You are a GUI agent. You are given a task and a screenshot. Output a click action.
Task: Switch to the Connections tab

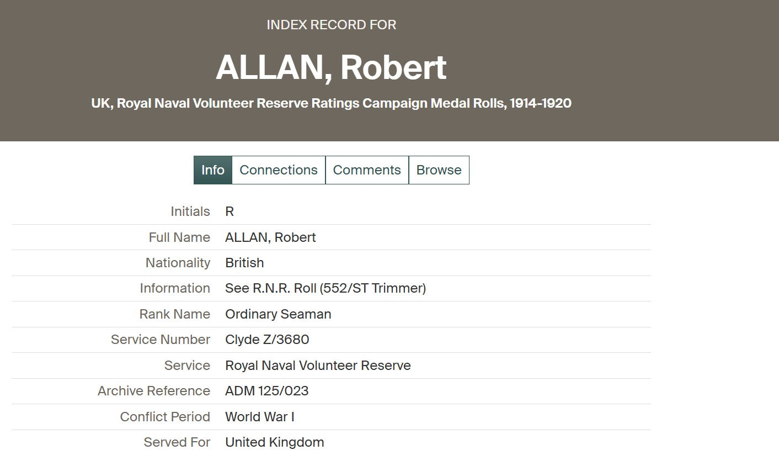pos(279,170)
